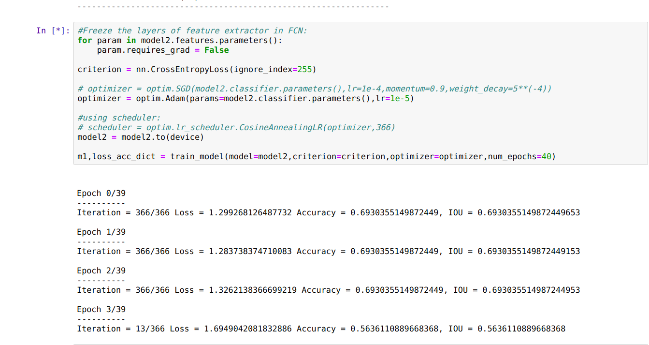Click the 'model2 = model2.to(device)' line
649x345 pixels.
pyautogui.click(x=141, y=137)
